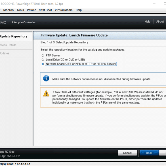
Task: Open the Virtual Media menu
Action: (x=64, y=10)
